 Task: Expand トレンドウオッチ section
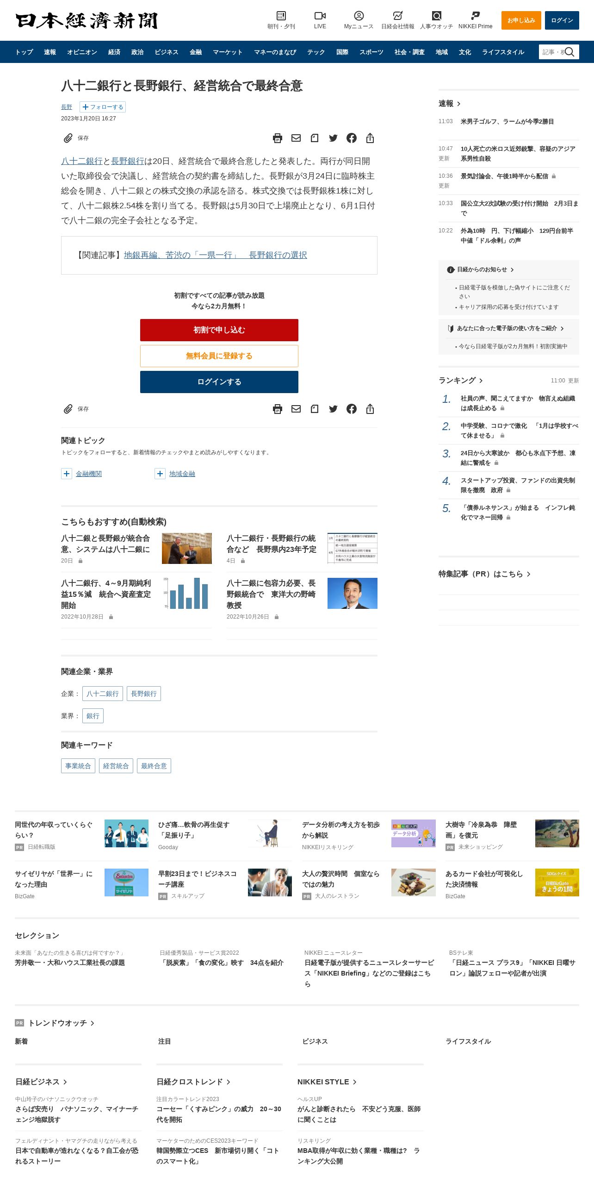[60, 1023]
